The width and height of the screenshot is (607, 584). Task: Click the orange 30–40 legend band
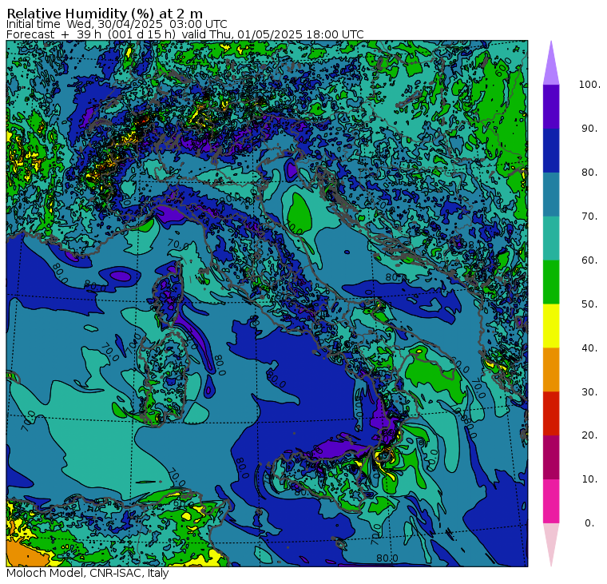tap(551, 369)
